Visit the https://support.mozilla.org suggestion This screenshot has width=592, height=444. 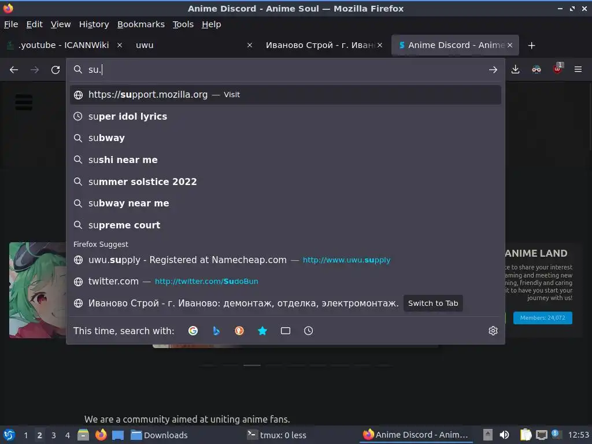(286, 95)
